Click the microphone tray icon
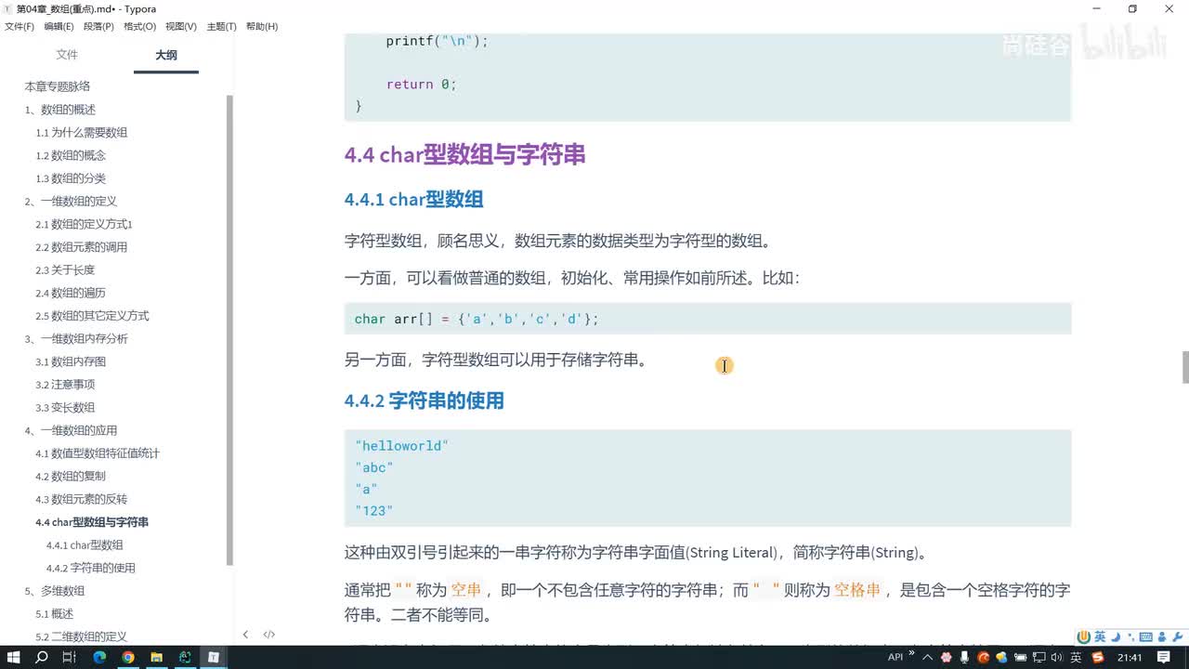The image size is (1189, 669). pos(965,657)
